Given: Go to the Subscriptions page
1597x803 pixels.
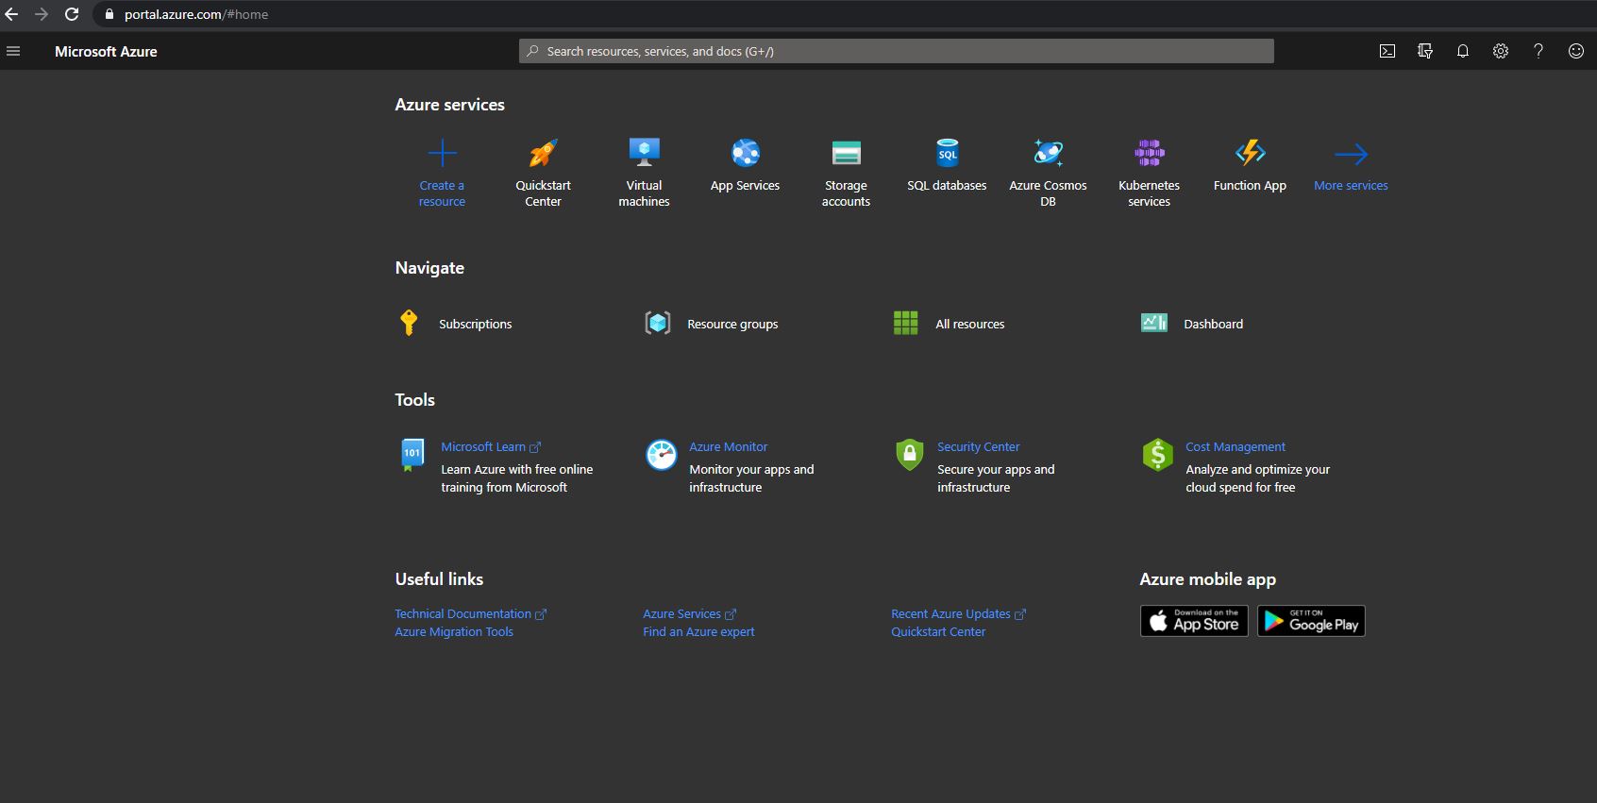Looking at the screenshot, I should coord(475,324).
